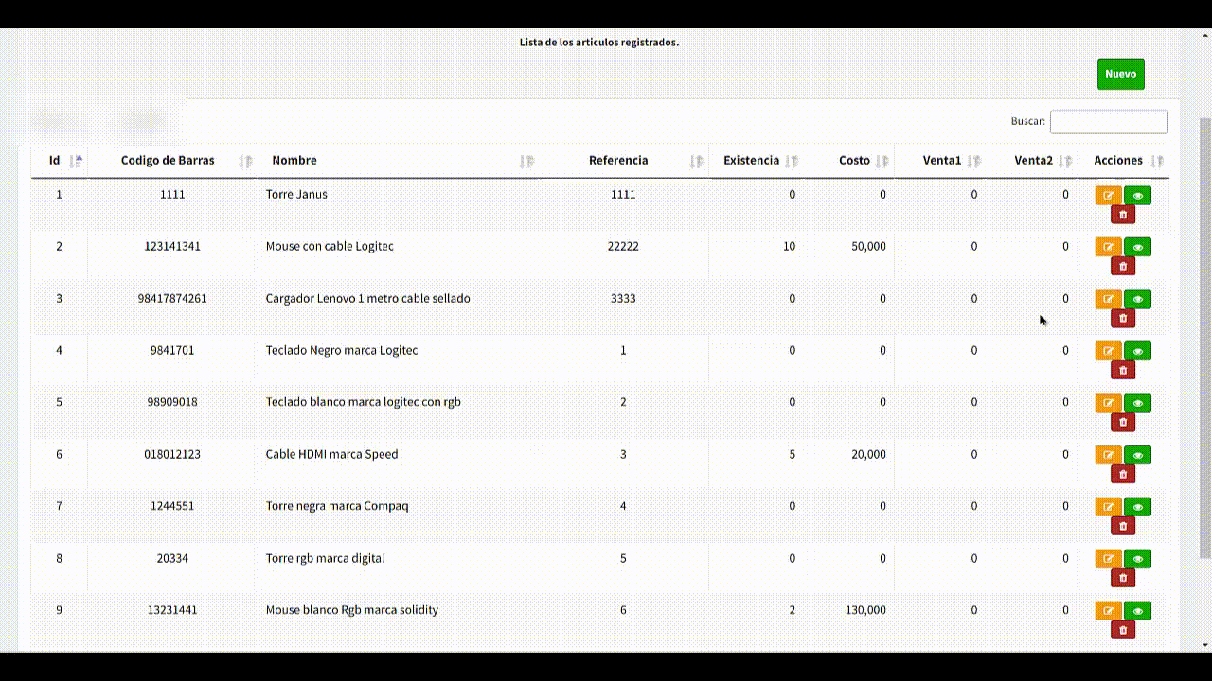This screenshot has height=681, width=1212.
Task: Edit the Torre Janus article
Action: click(1108, 196)
